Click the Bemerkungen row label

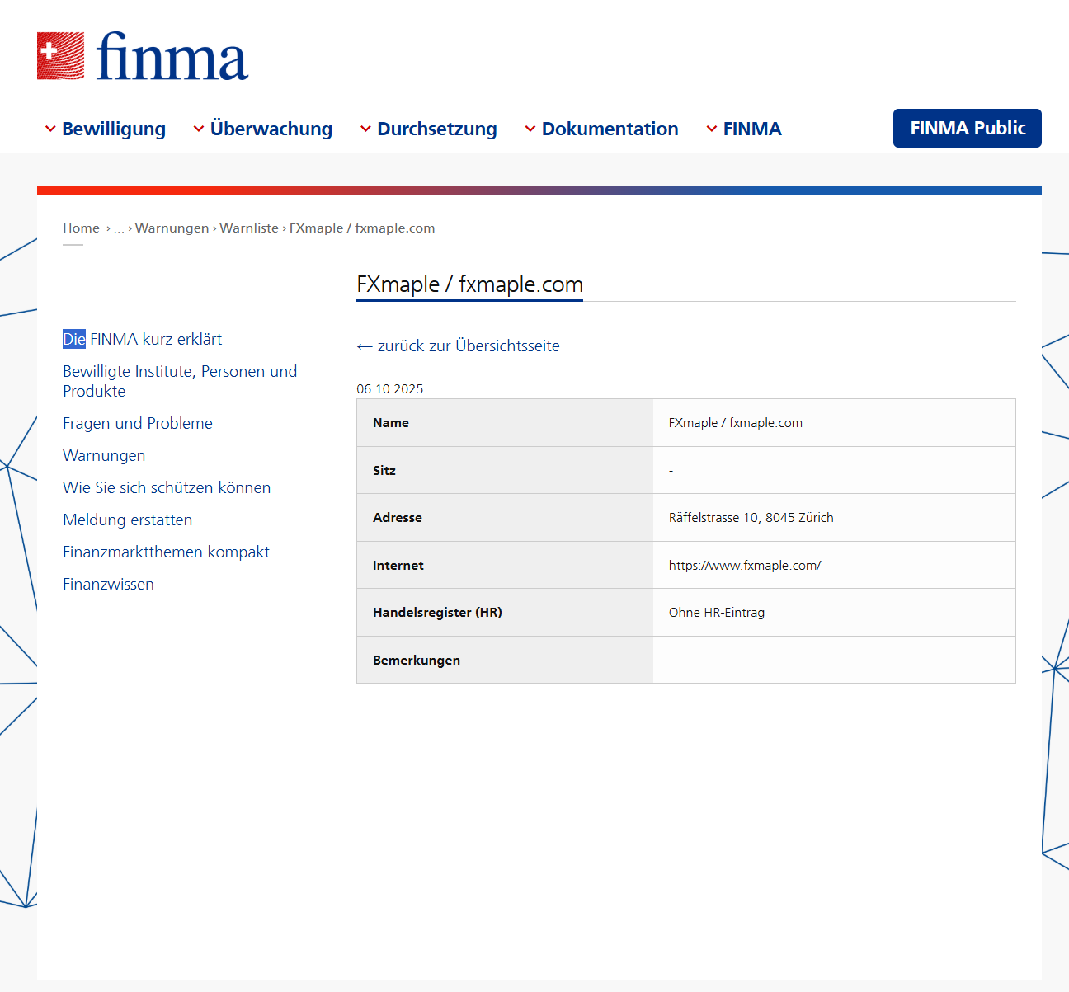pos(417,661)
